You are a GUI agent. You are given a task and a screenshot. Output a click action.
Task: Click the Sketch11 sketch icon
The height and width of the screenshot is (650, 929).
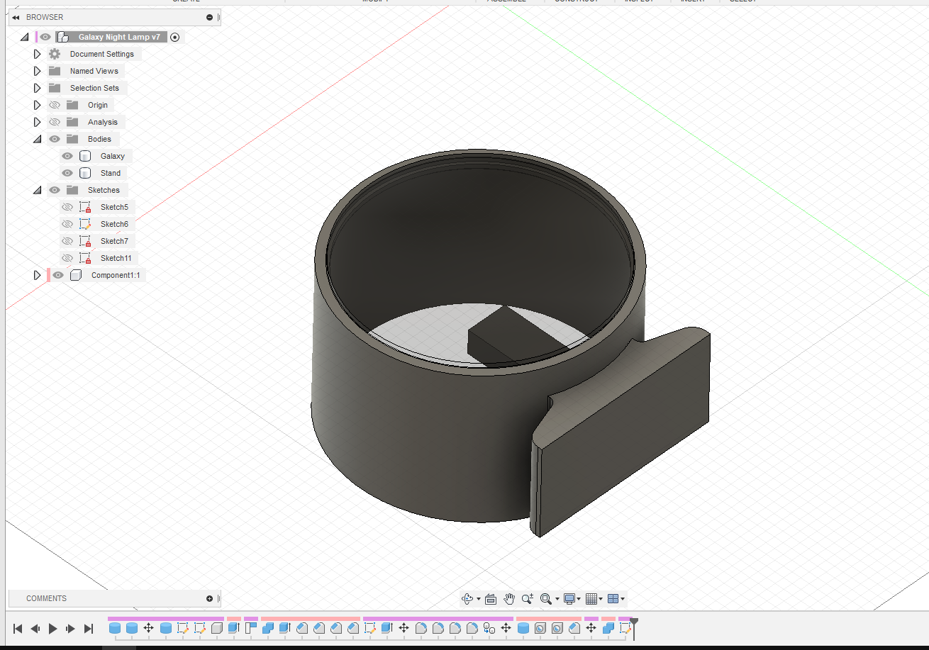(x=85, y=258)
